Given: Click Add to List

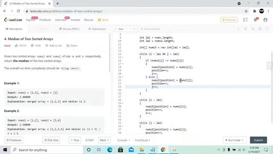Looking at the screenshot, I should 53,46.
